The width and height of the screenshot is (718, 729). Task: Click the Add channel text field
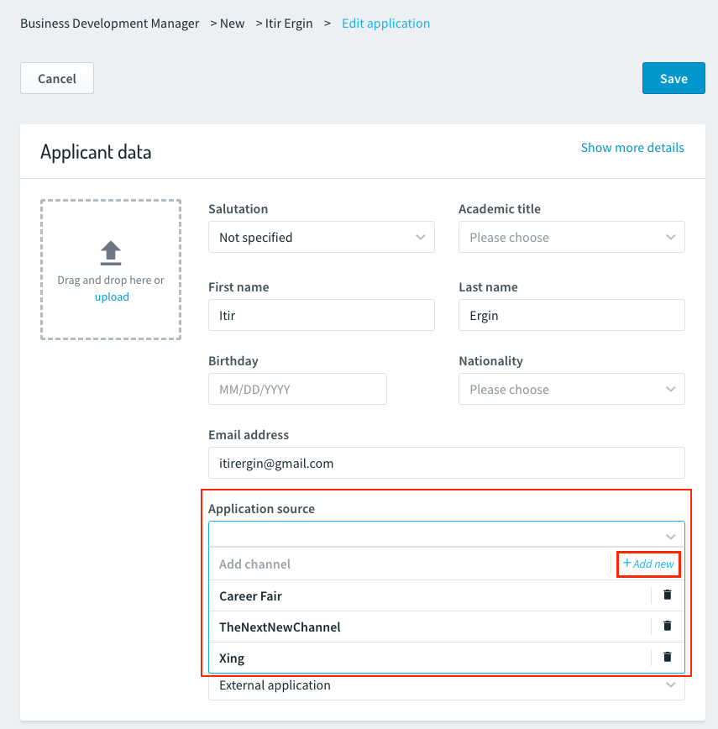point(409,564)
